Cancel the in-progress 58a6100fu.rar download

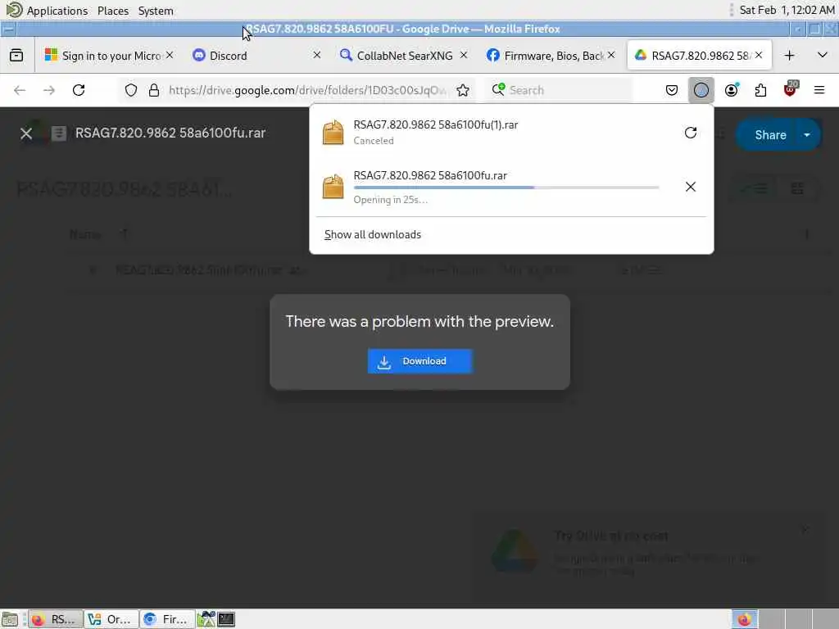coord(690,187)
